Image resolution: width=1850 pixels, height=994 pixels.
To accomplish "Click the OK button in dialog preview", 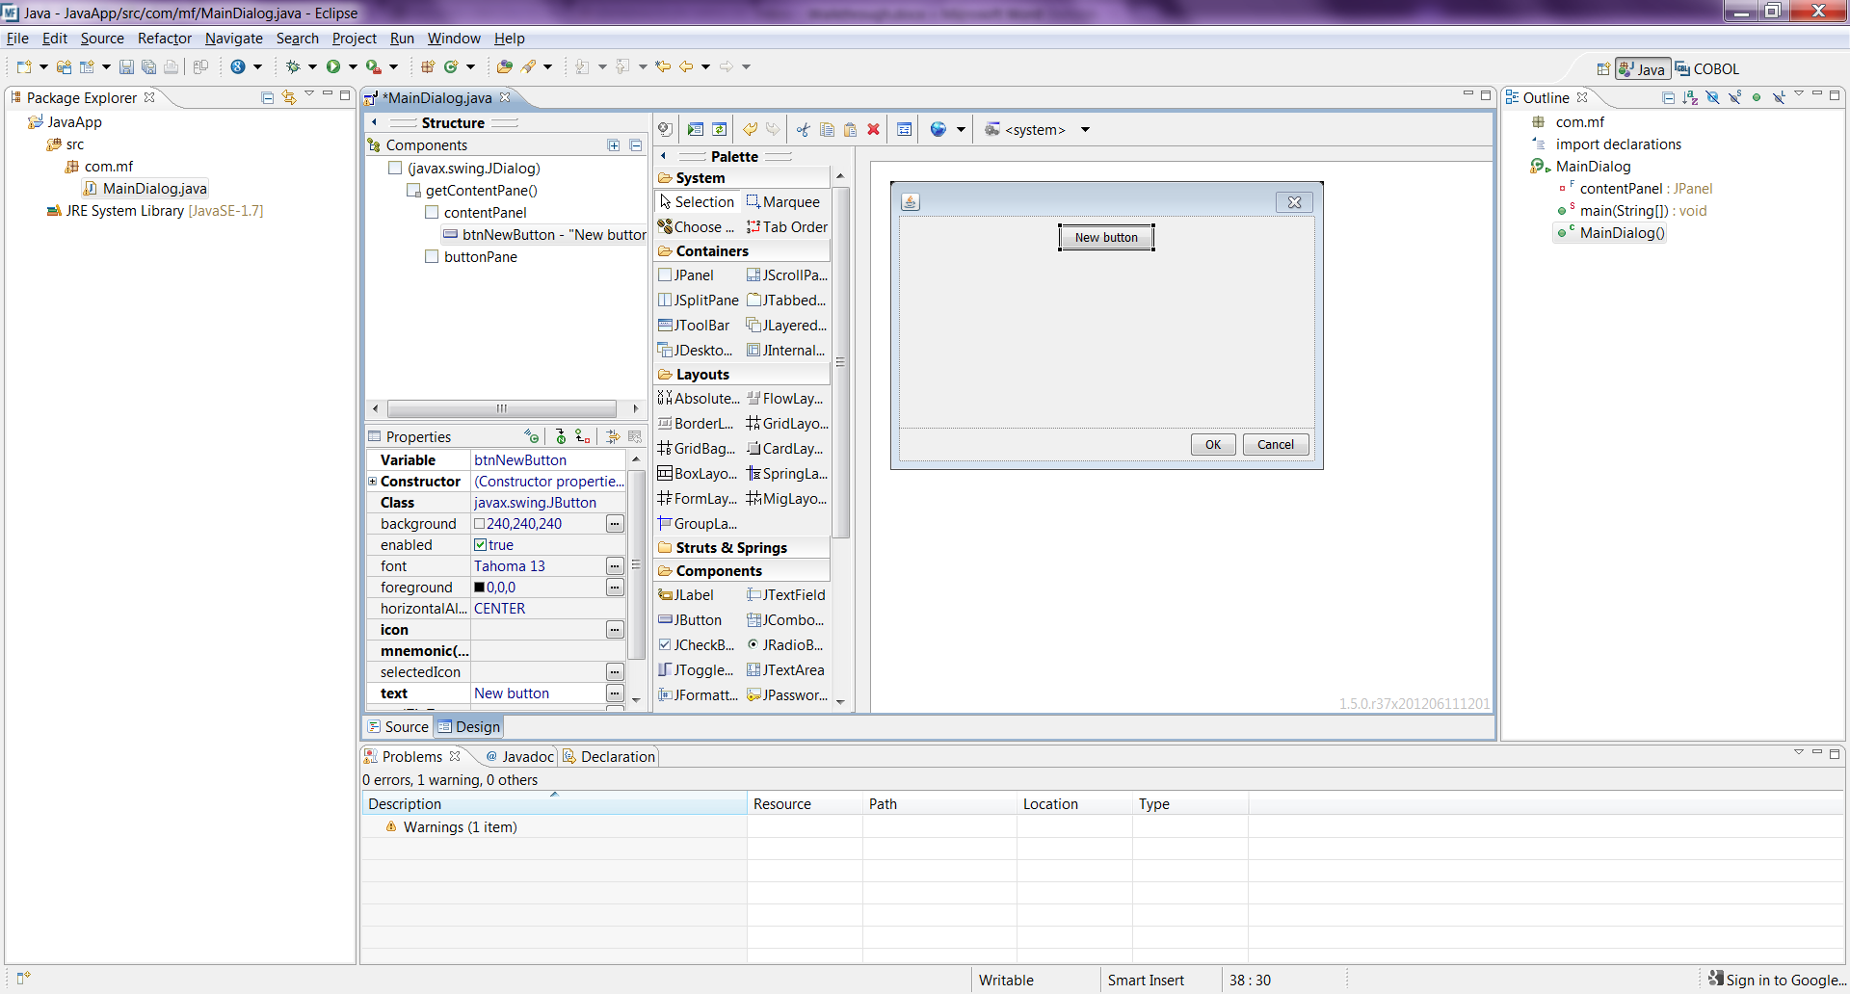I will point(1212,445).
